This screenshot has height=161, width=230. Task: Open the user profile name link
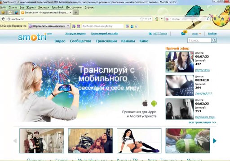coord(160,34)
